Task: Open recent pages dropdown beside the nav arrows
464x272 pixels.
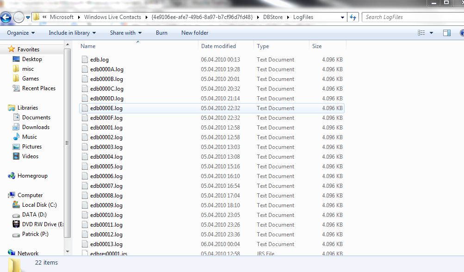Action: pos(28,18)
